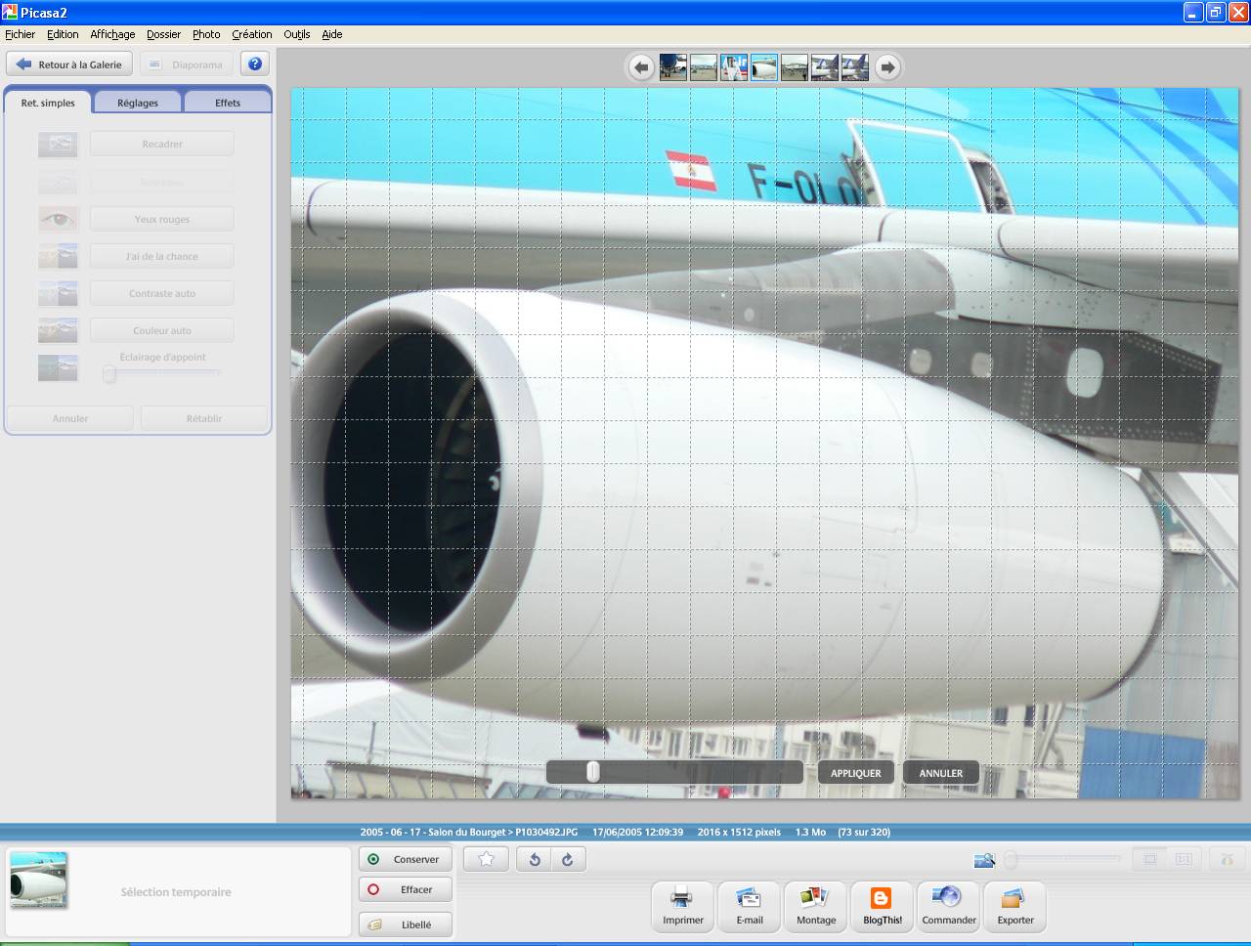This screenshot has width=1251, height=946.
Task: Post the photo with BlogThis!
Action: (x=883, y=906)
